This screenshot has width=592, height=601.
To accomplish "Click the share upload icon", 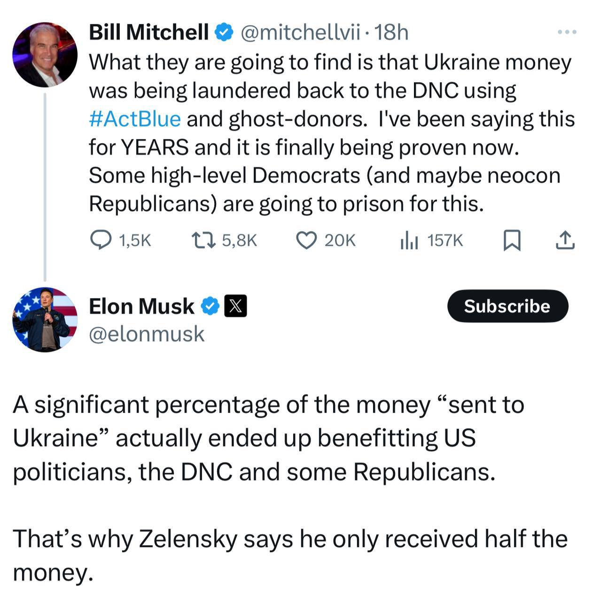I will (x=565, y=240).
